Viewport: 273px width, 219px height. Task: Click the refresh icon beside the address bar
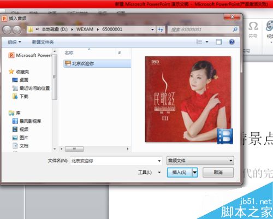tap(161, 29)
